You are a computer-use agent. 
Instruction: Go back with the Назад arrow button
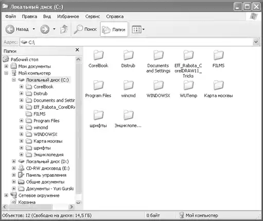(10, 29)
